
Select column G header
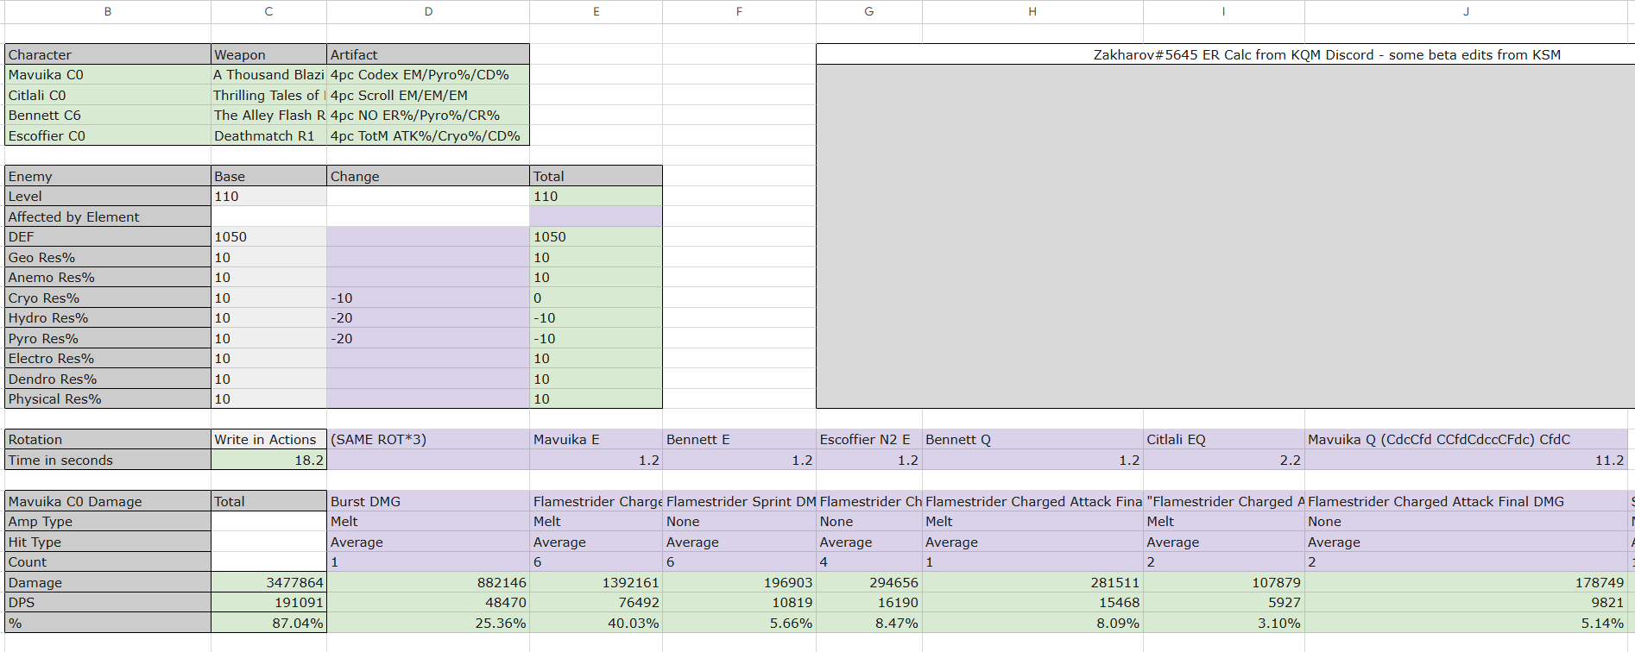(869, 11)
